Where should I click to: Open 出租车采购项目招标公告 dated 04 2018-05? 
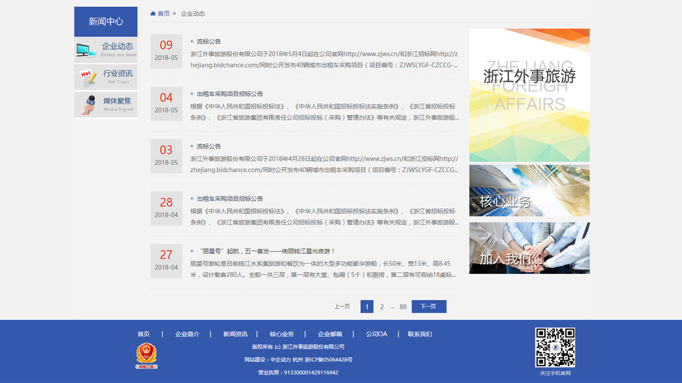229,94
